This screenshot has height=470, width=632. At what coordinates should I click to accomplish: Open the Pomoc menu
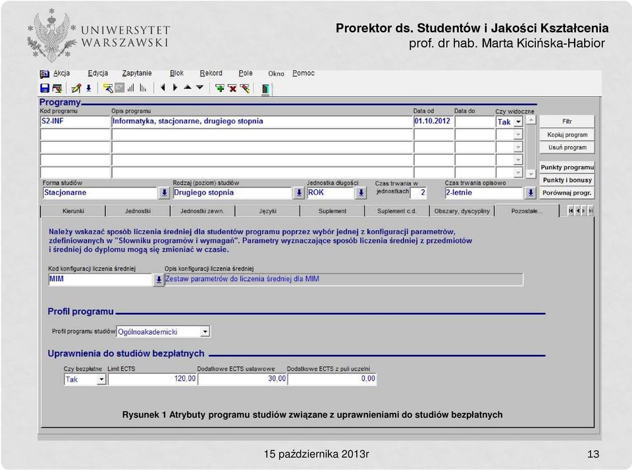click(x=303, y=73)
